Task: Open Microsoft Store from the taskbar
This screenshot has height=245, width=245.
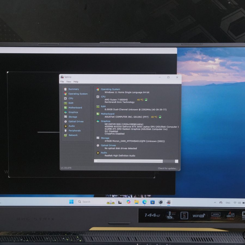Action: (152, 202)
